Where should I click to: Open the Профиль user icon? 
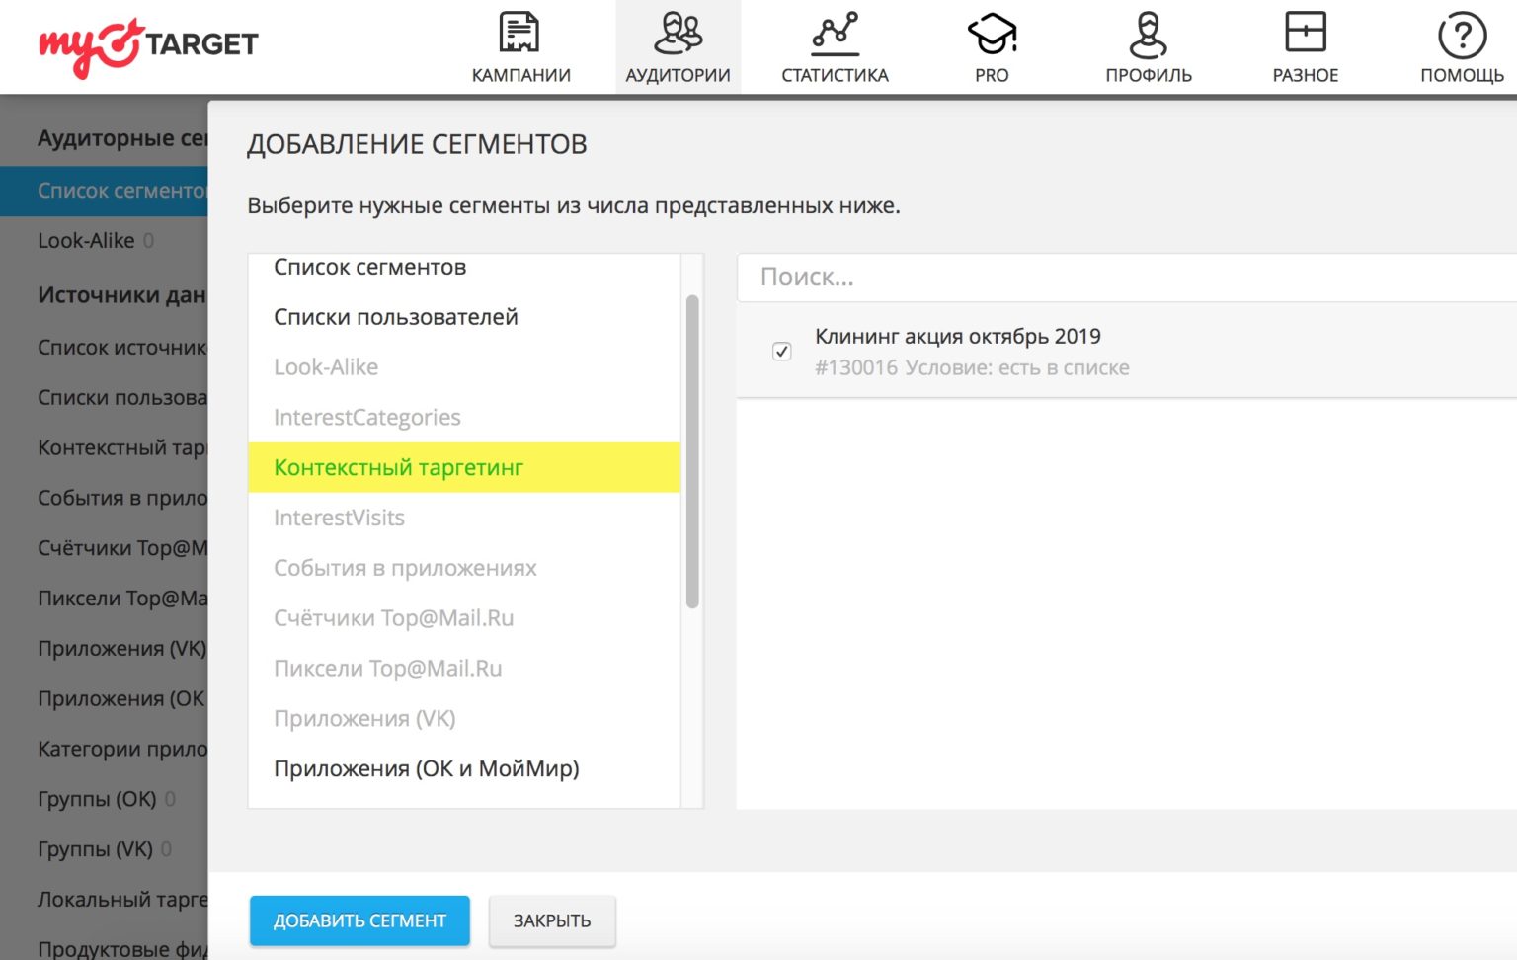[1148, 33]
